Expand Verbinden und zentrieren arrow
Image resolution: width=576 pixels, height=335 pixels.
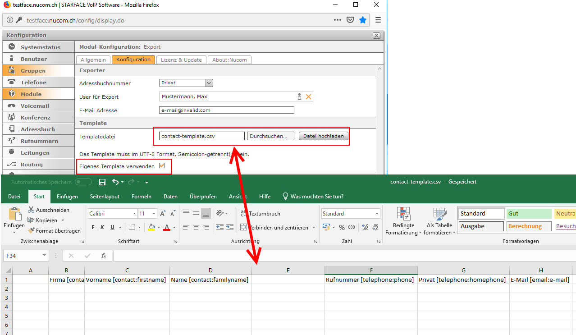[314, 228]
